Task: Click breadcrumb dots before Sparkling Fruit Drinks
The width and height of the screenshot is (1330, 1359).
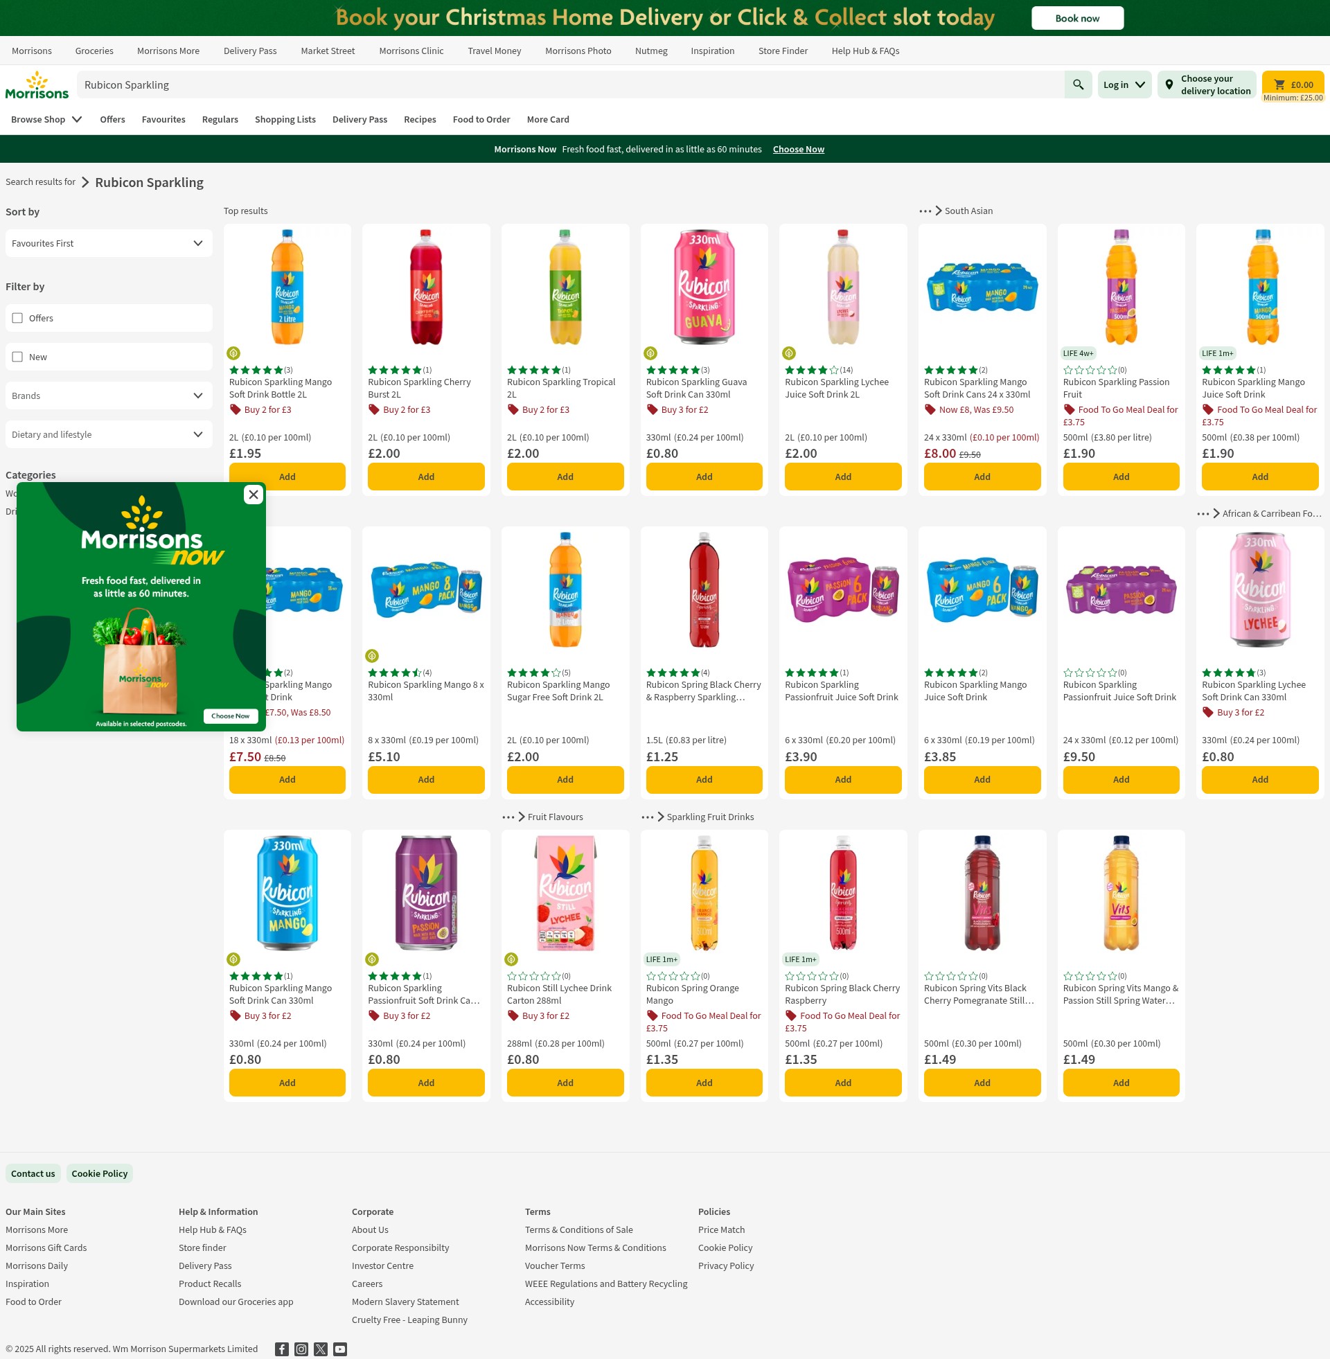Action: [648, 817]
